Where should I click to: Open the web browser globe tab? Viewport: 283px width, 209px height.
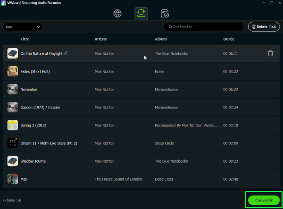click(x=117, y=14)
